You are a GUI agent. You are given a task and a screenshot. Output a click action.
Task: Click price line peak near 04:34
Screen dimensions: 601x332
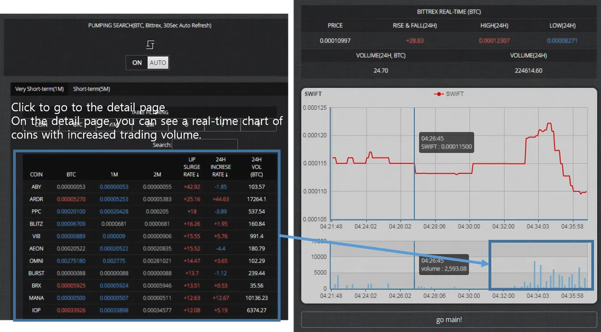pos(549,124)
